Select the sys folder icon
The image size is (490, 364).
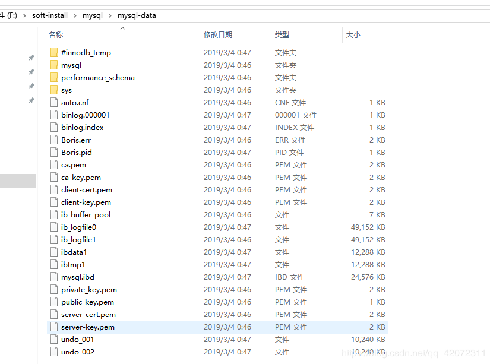tap(54, 90)
